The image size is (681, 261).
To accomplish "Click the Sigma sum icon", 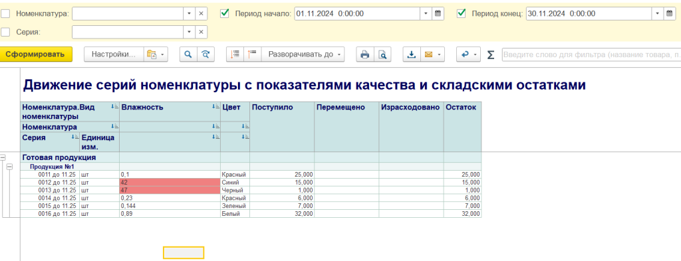I will tap(491, 54).
